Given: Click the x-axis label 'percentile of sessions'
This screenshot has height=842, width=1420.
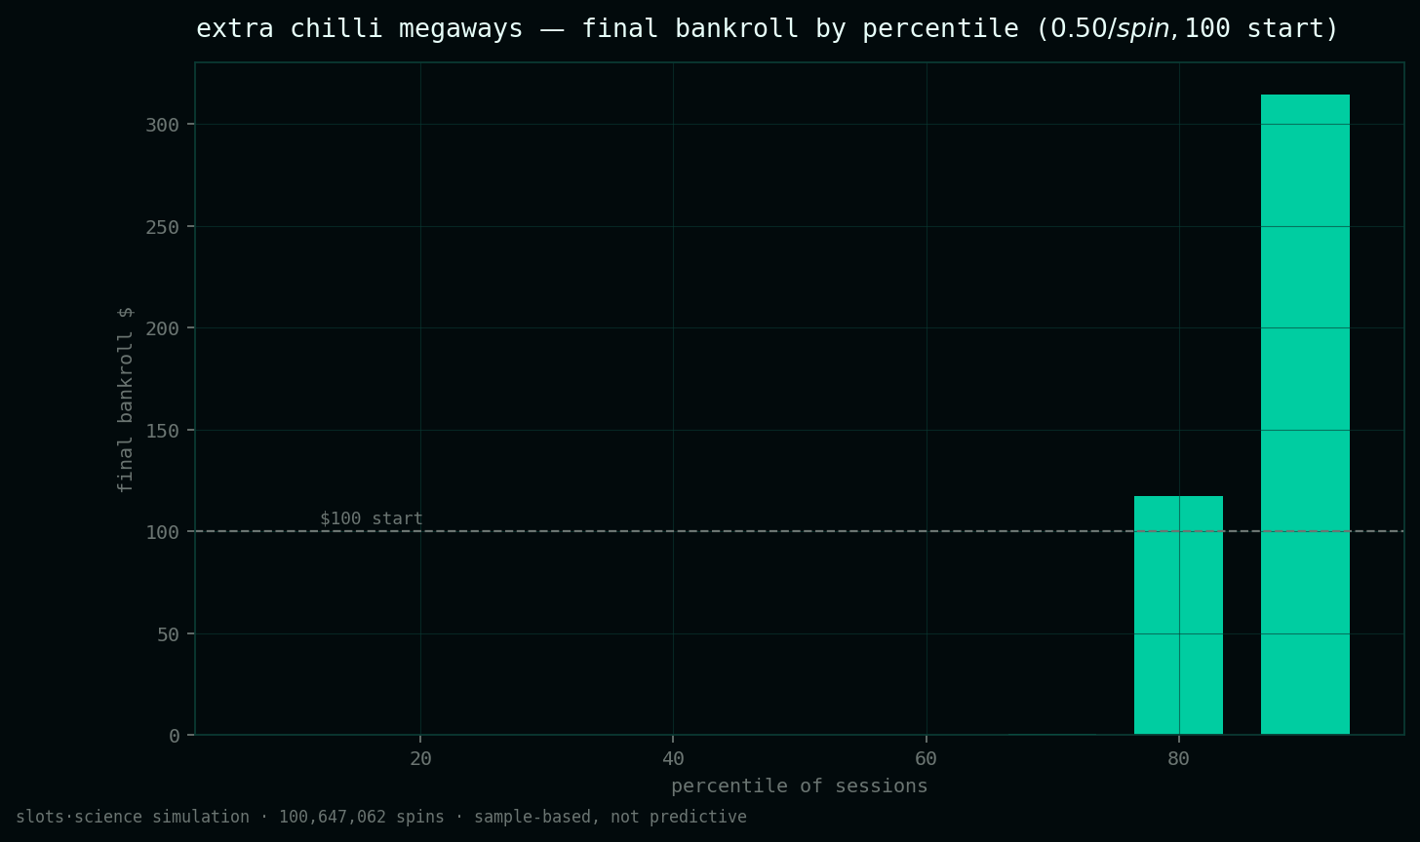Looking at the screenshot, I should tap(800, 785).
